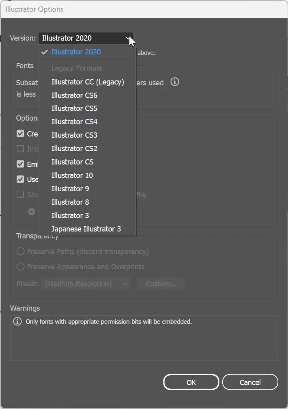The height and width of the screenshot is (409, 288).
Task: Choose Illustrator CS4 option
Action: point(87,122)
